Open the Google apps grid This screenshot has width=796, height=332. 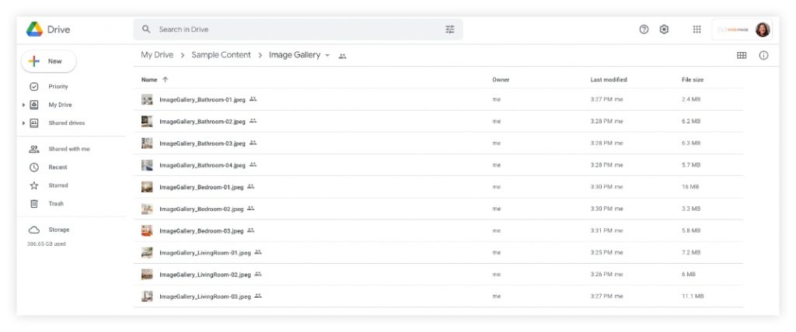click(x=696, y=29)
